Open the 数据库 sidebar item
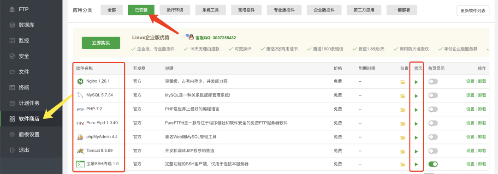Viewport: 498px width, 174px height. click(x=31, y=25)
